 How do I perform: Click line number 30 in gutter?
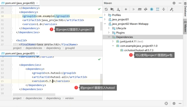[x=2, y=16]
